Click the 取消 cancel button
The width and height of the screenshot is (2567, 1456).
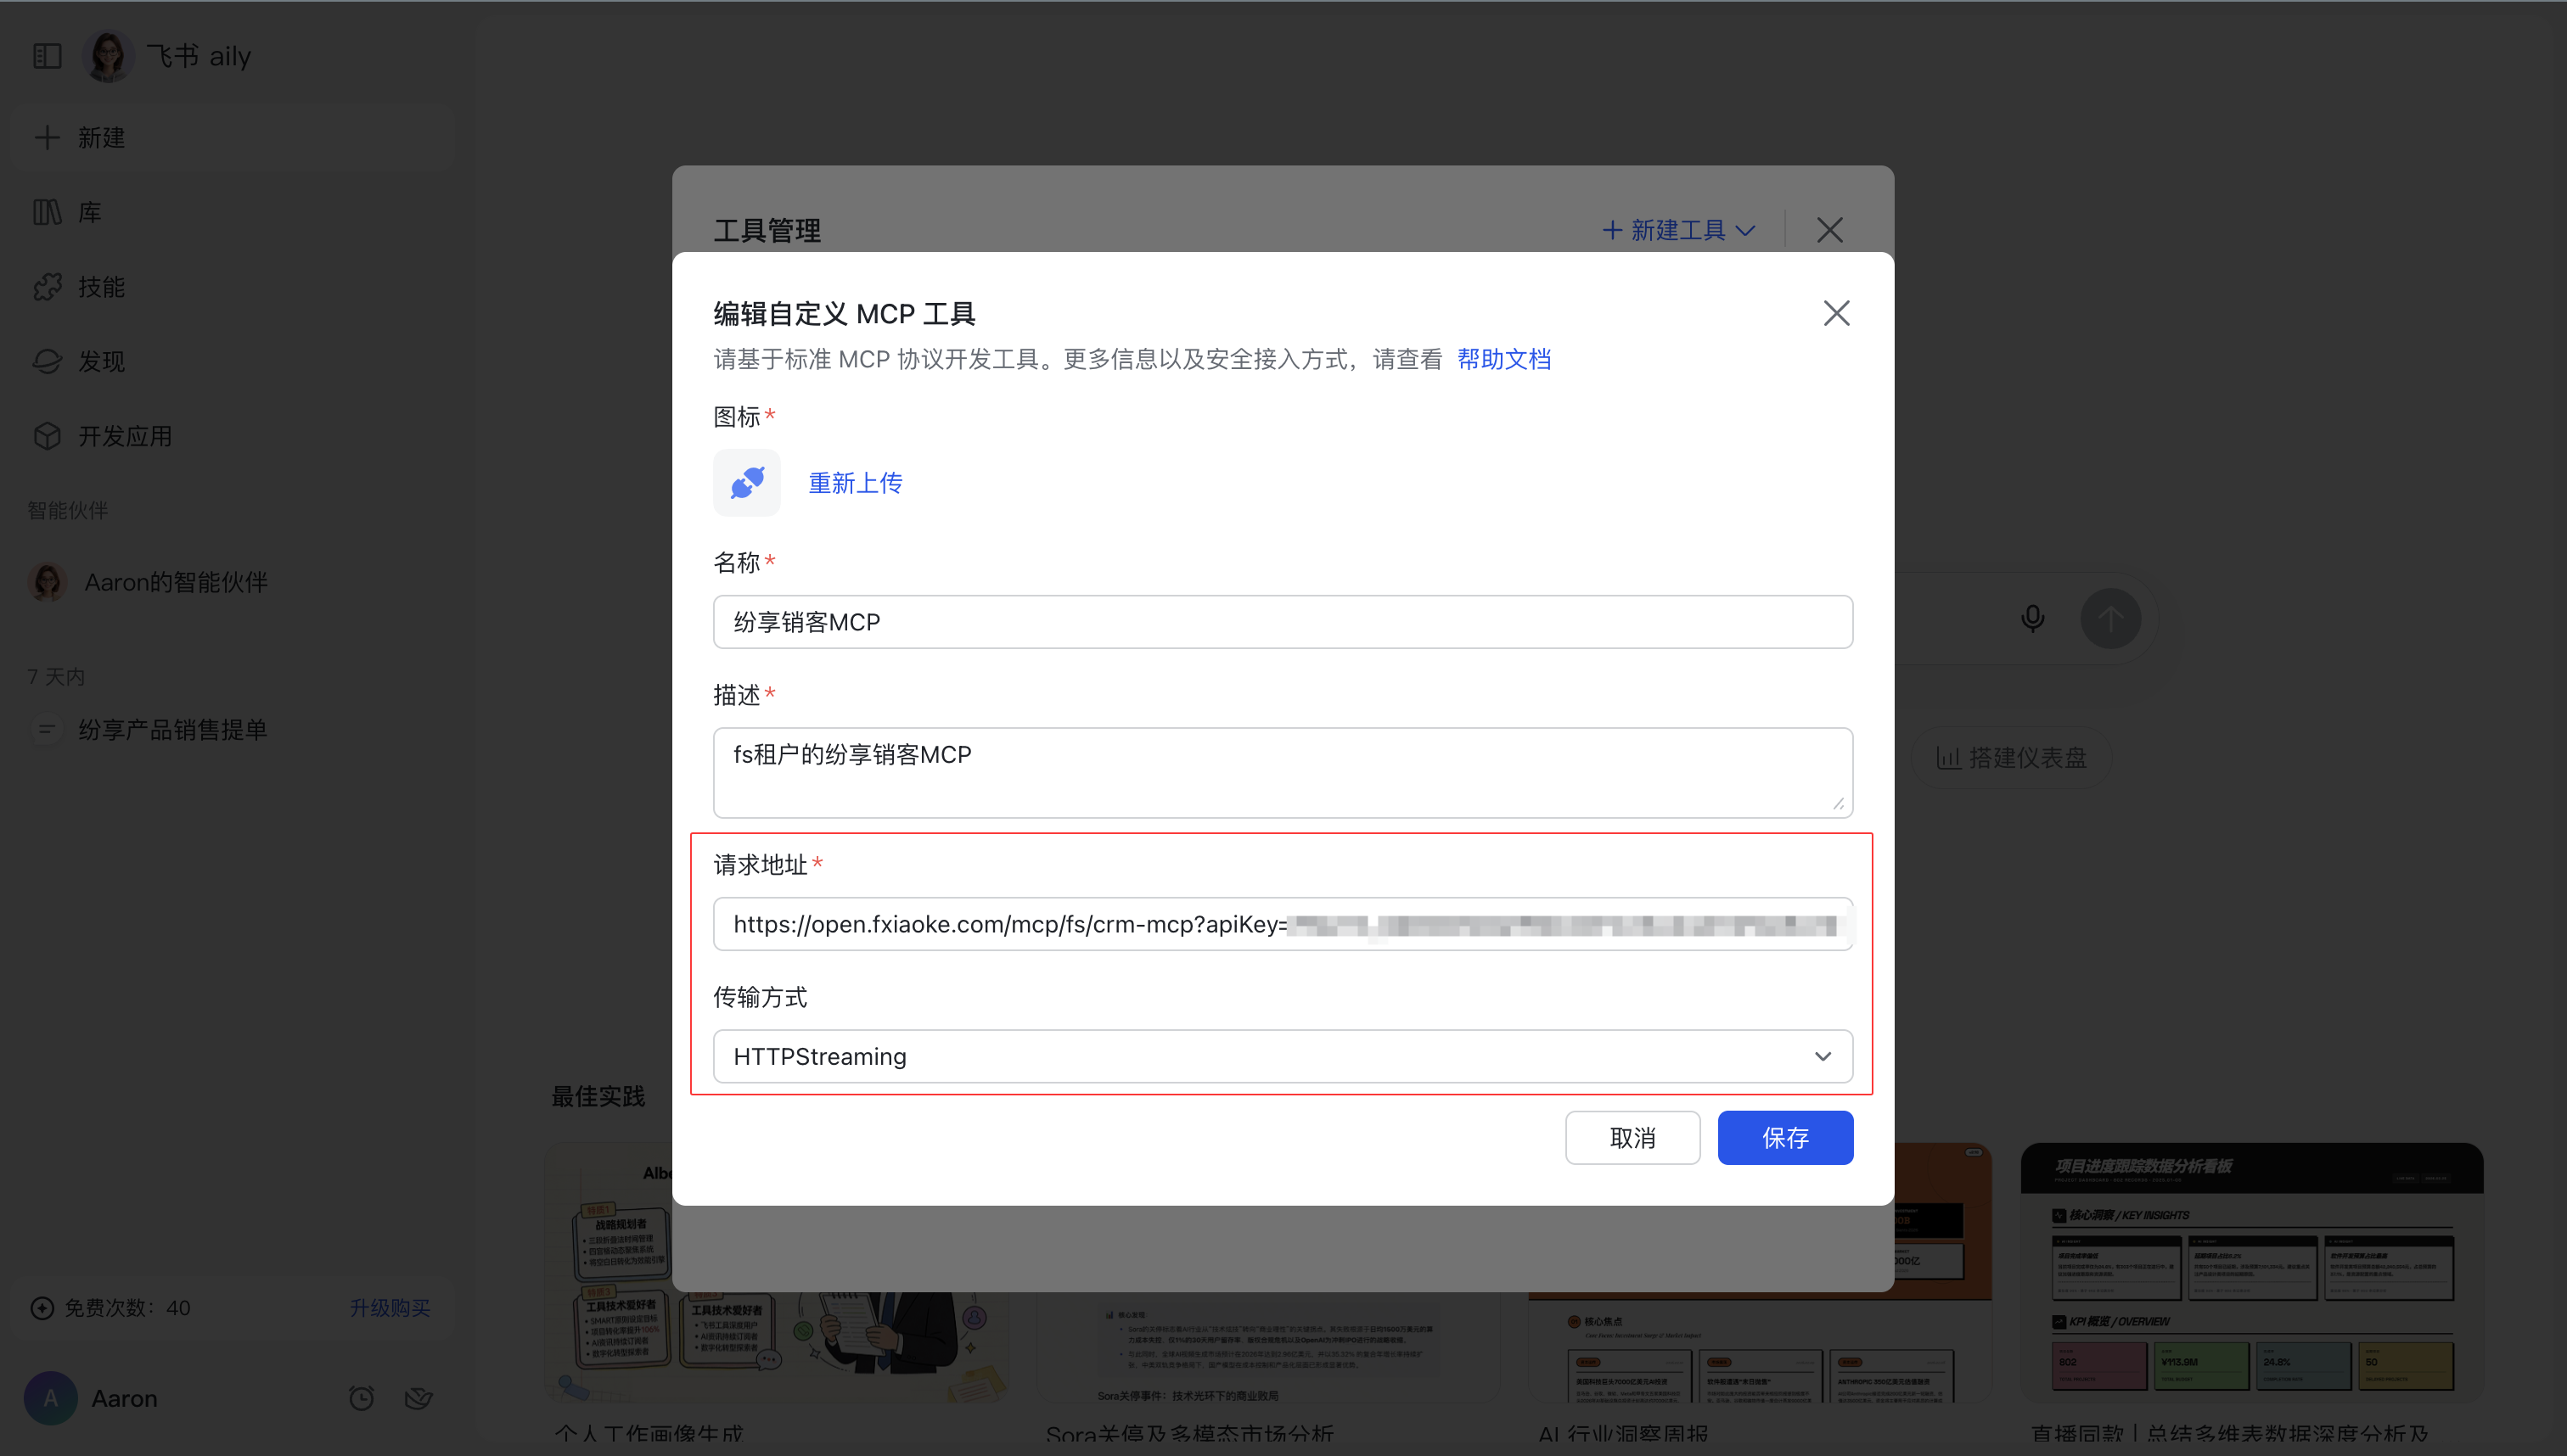[1632, 1138]
